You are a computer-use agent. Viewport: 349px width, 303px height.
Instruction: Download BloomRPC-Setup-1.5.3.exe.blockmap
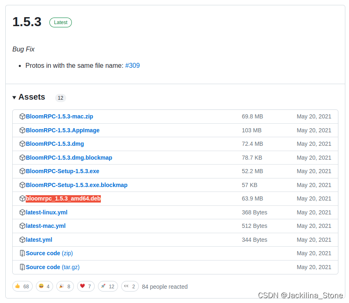77,185
